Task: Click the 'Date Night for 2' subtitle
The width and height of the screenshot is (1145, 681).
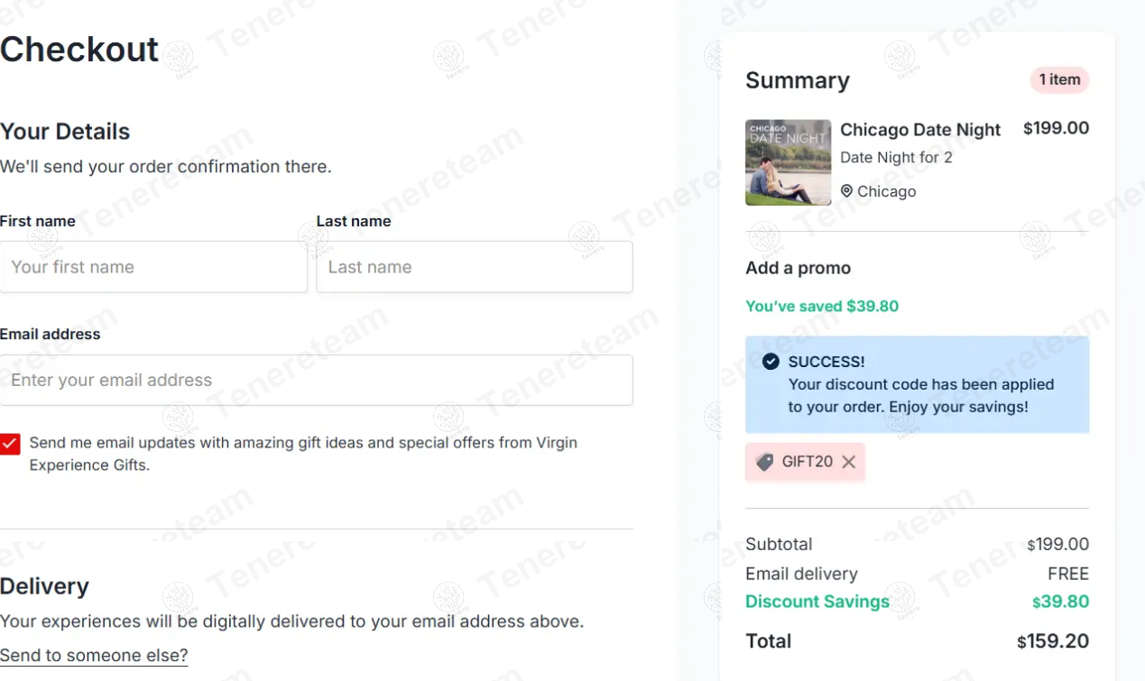Action: (895, 158)
